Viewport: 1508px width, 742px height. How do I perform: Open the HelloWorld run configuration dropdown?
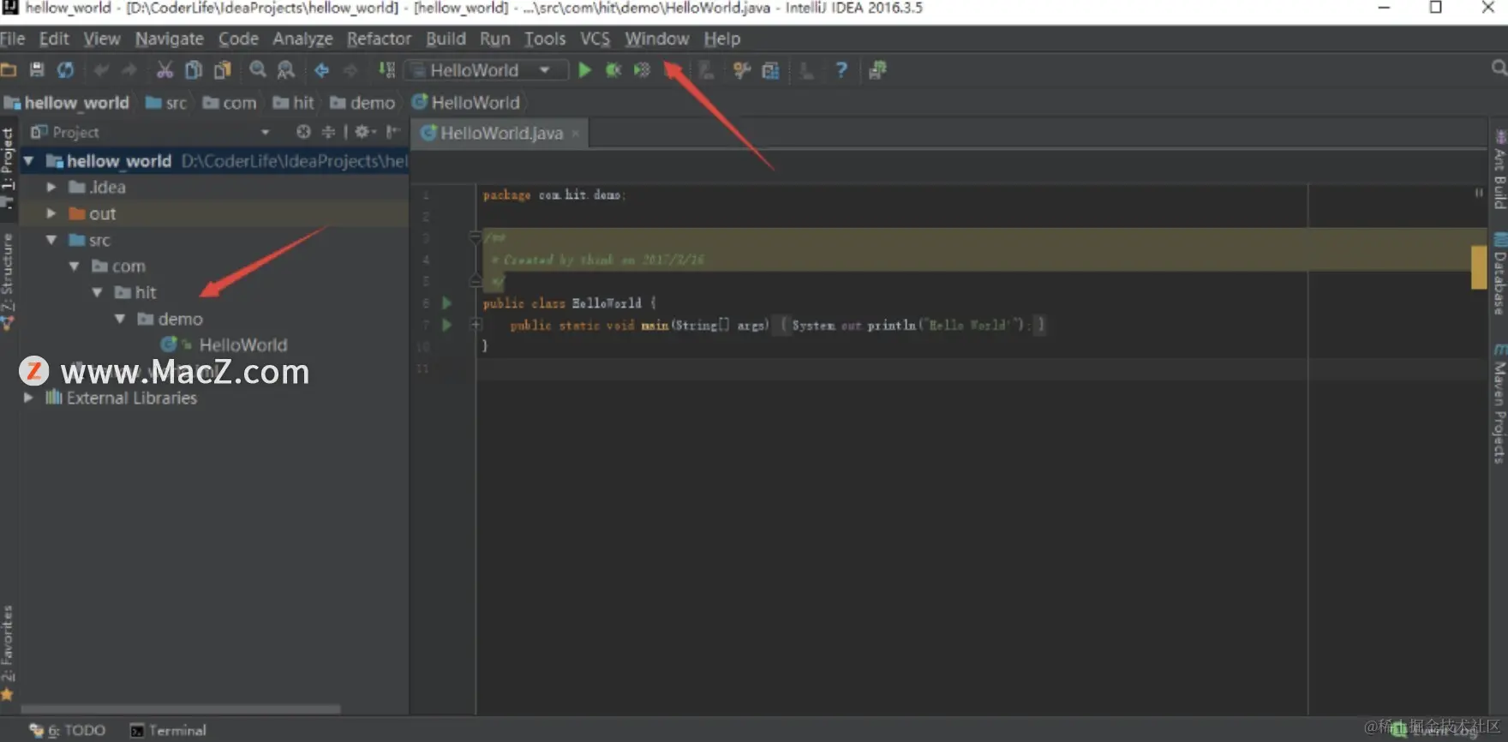coord(486,70)
